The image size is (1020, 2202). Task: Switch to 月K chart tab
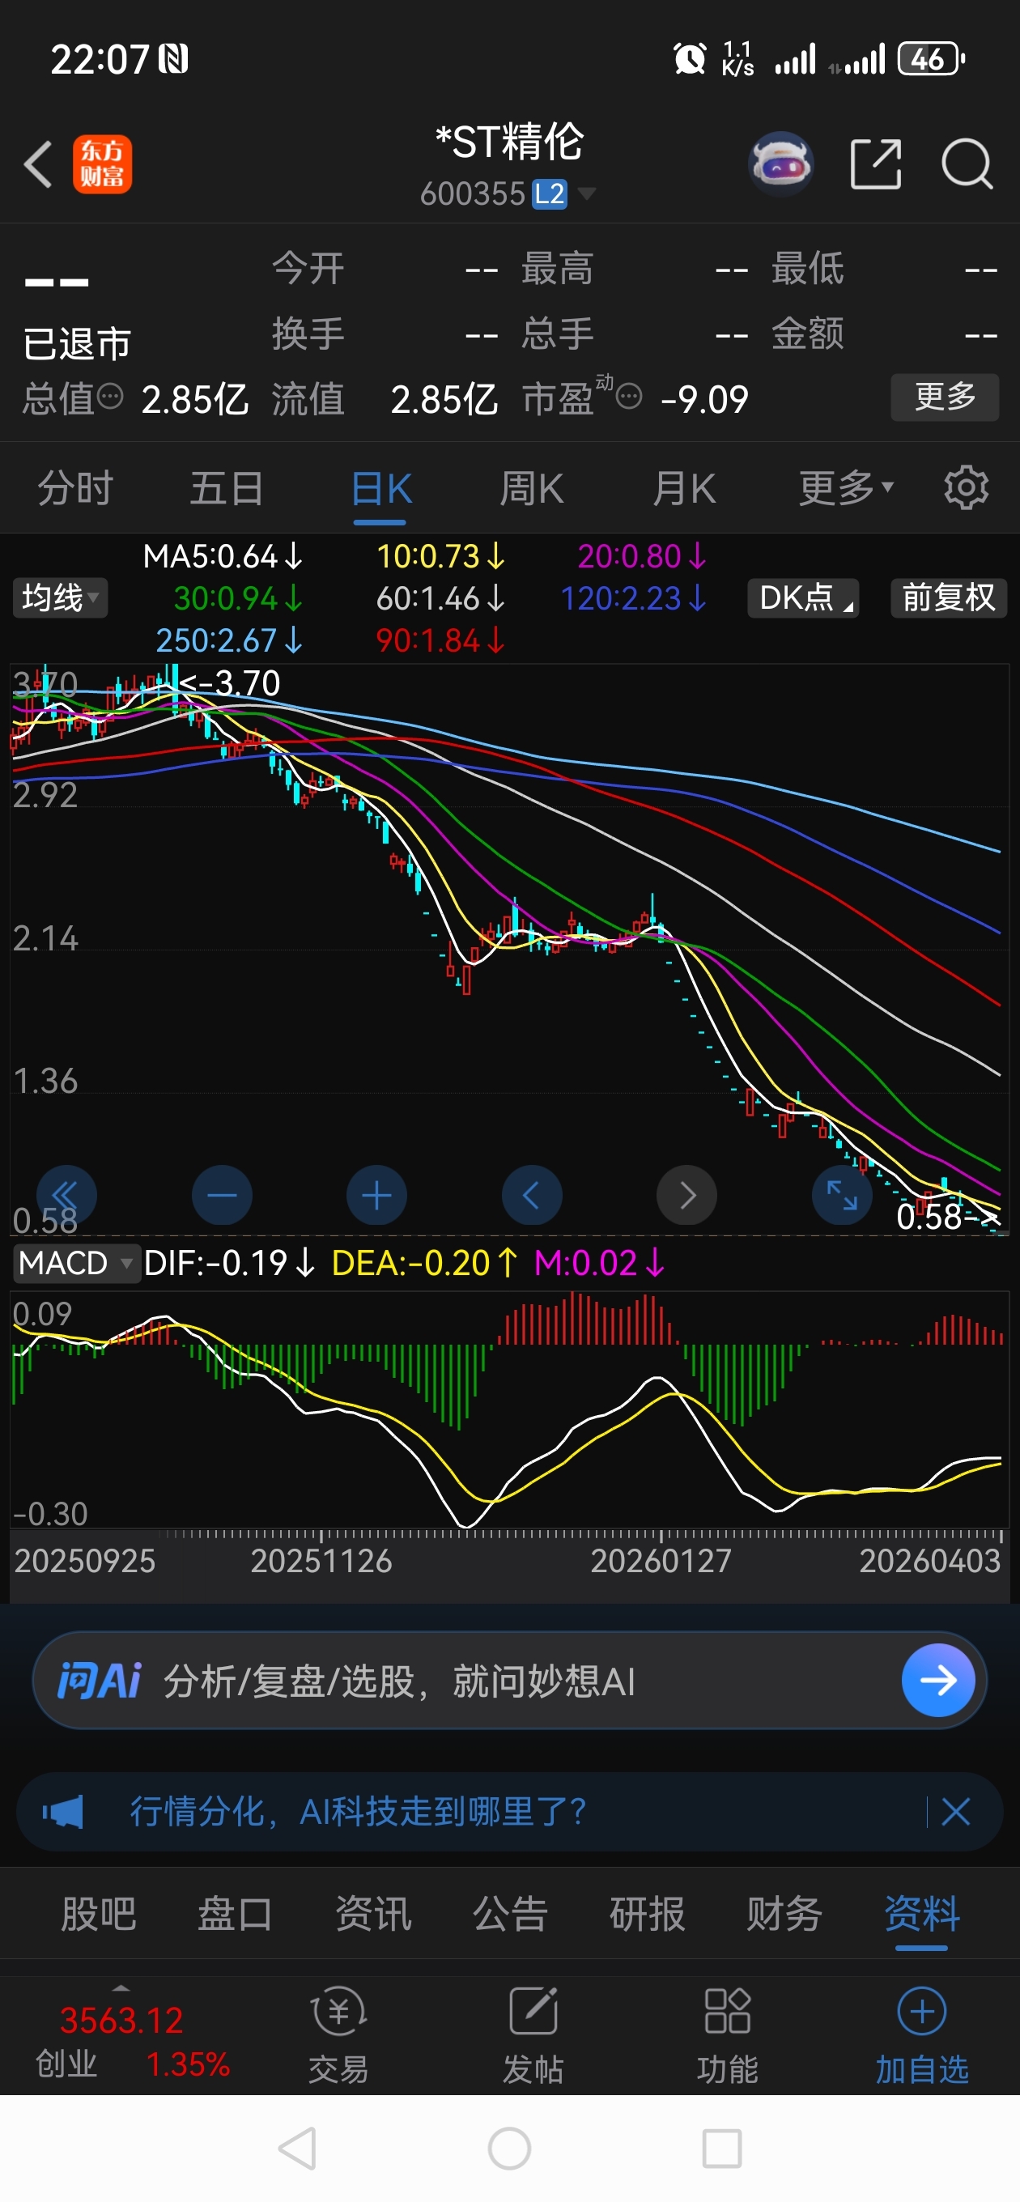point(684,488)
